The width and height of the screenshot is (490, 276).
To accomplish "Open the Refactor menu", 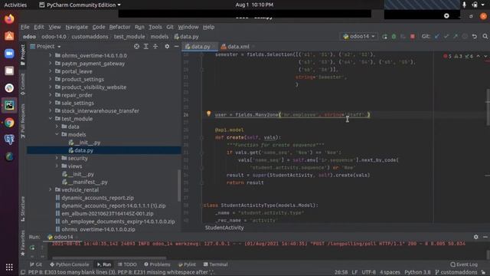I will point(119,27).
